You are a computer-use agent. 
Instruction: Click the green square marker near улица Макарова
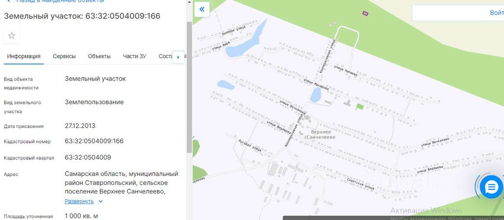coord(360,107)
